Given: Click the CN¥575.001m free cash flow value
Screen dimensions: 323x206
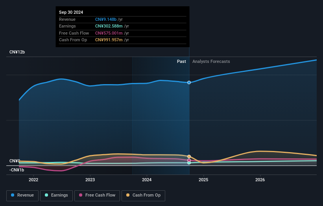Looking at the screenshot, I should (x=109, y=33).
